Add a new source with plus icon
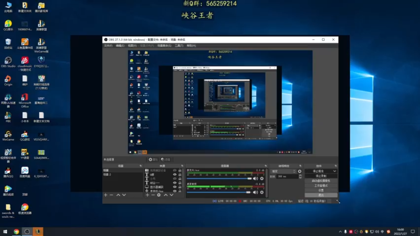 [148, 195]
